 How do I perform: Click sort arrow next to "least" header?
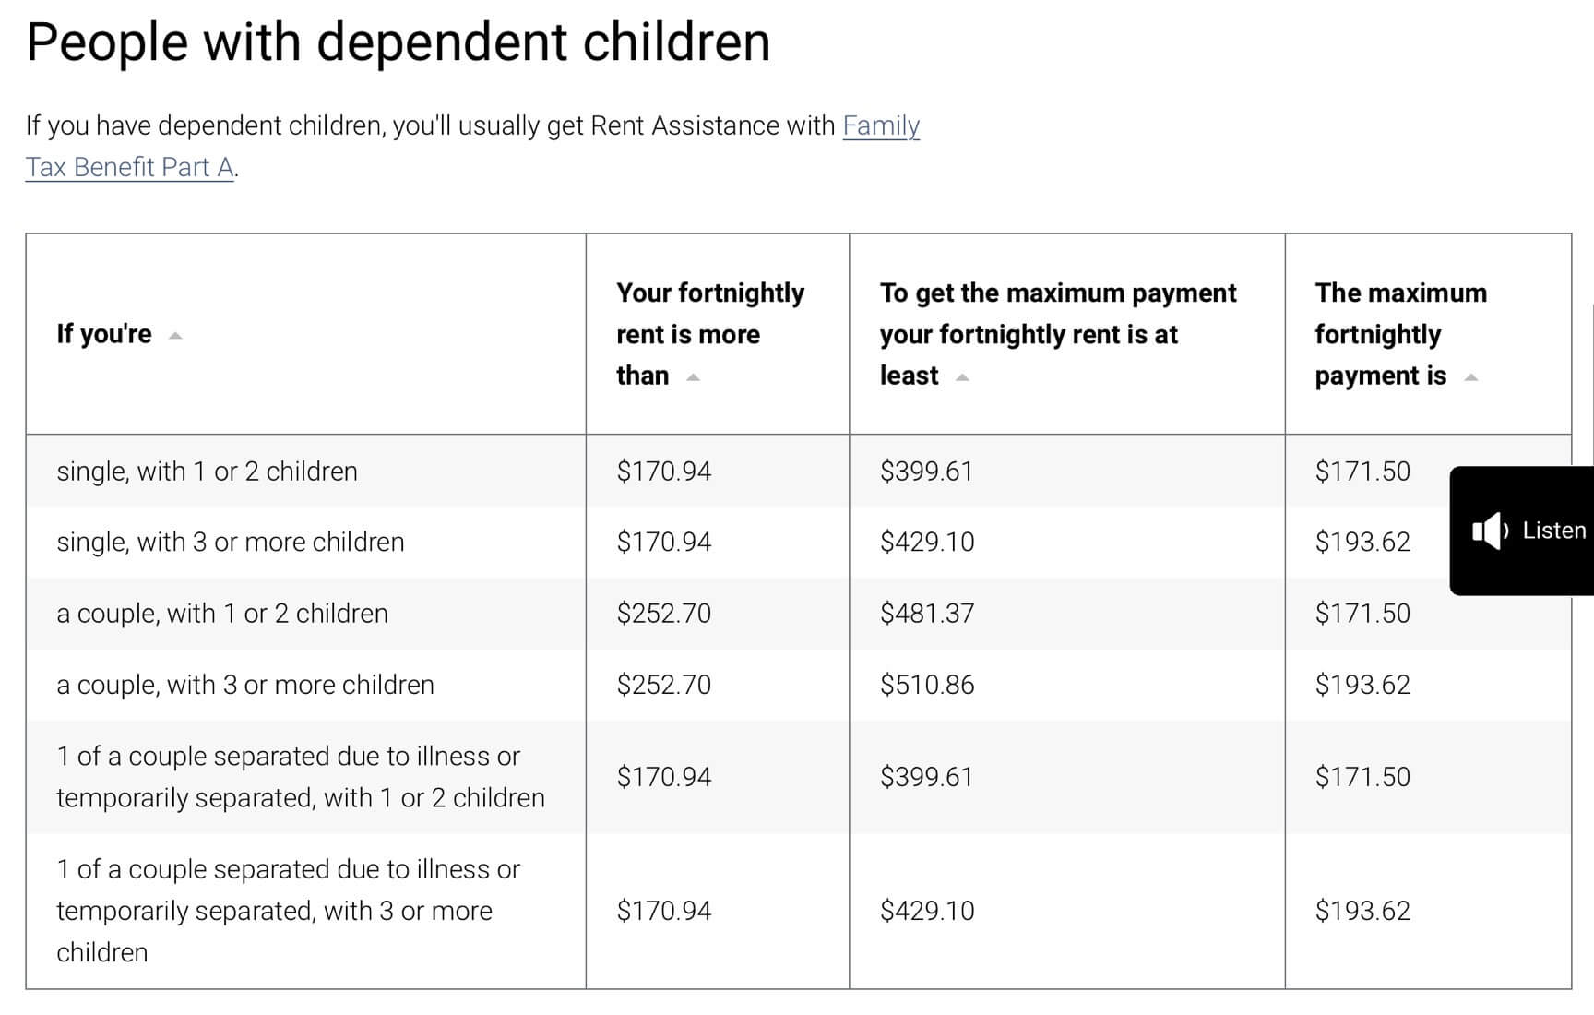click(x=962, y=377)
